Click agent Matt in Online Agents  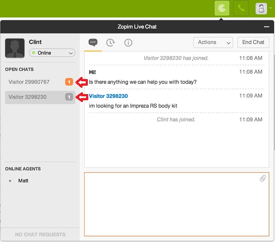pos(23,181)
